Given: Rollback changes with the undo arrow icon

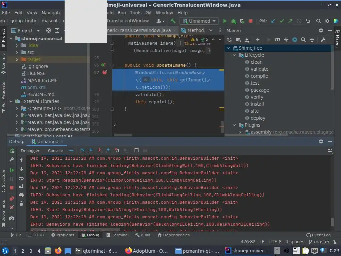Looking at the screenshot, I should tap(308, 21).
